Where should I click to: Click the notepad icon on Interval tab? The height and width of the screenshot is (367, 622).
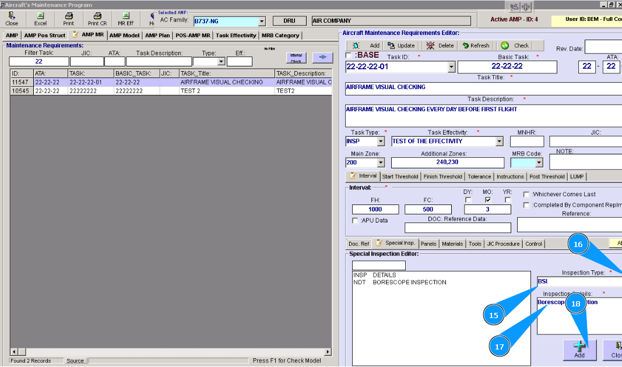(353, 175)
